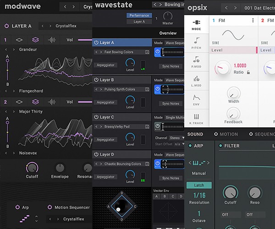This screenshot has width=275, height=229.
Task: Open wavestate Overview tab
Action: click(x=168, y=33)
